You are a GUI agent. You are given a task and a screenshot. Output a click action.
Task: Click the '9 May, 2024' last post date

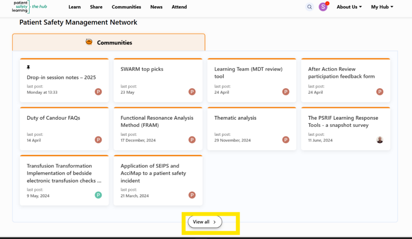[38, 195]
